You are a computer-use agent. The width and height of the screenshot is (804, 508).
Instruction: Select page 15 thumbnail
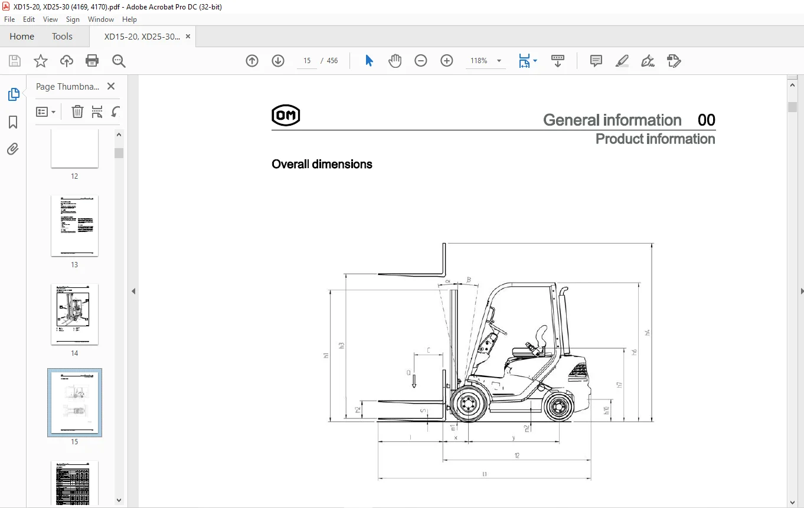coord(74,403)
